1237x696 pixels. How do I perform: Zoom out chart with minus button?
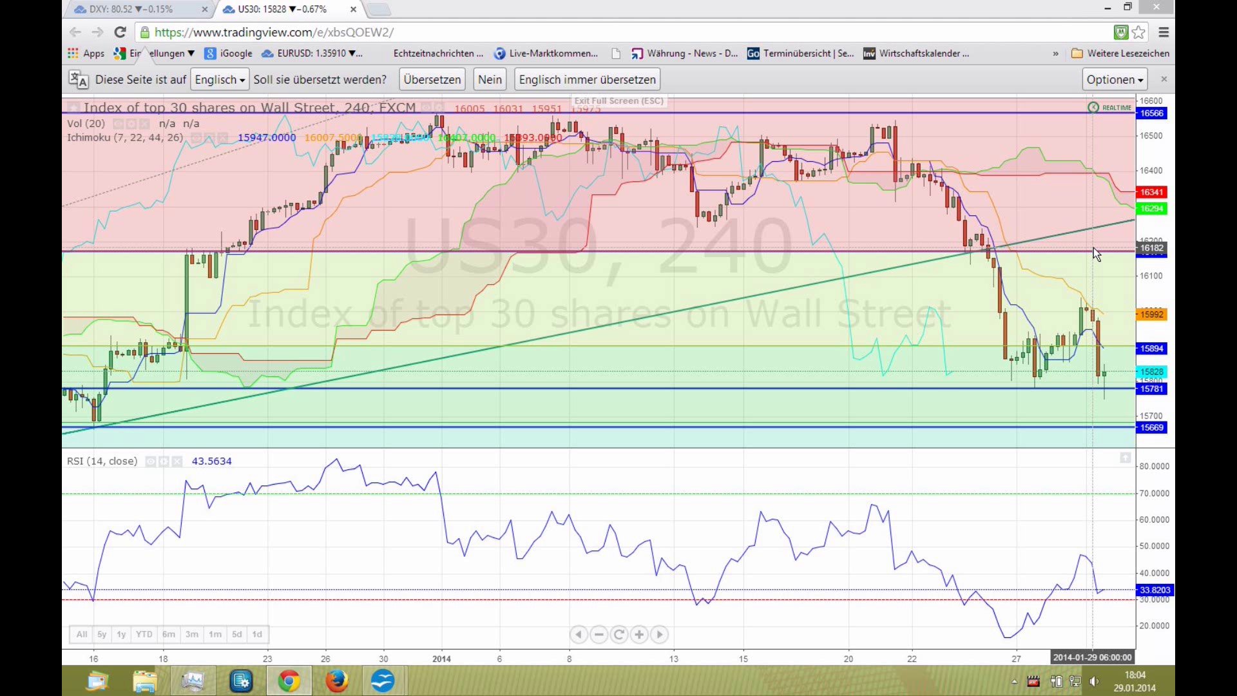pos(599,635)
